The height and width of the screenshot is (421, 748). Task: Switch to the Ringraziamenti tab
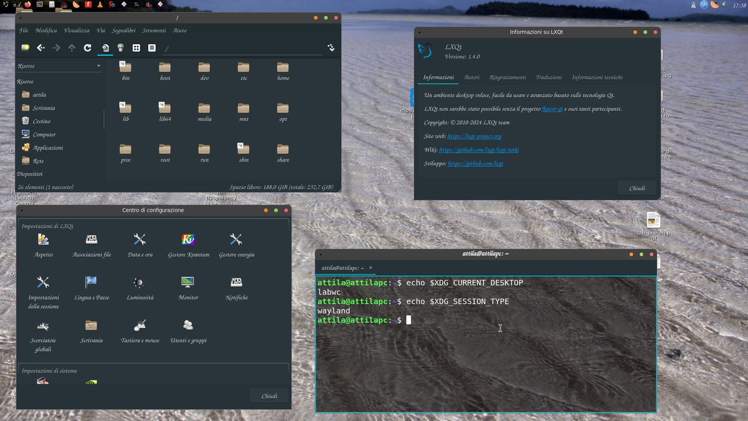click(508, 77)
